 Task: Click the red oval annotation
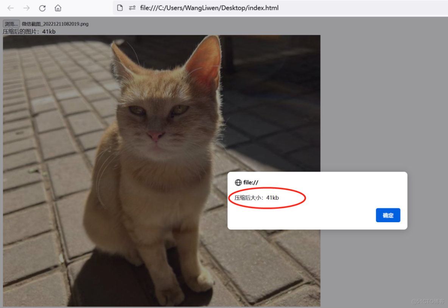tap(268, 197)
